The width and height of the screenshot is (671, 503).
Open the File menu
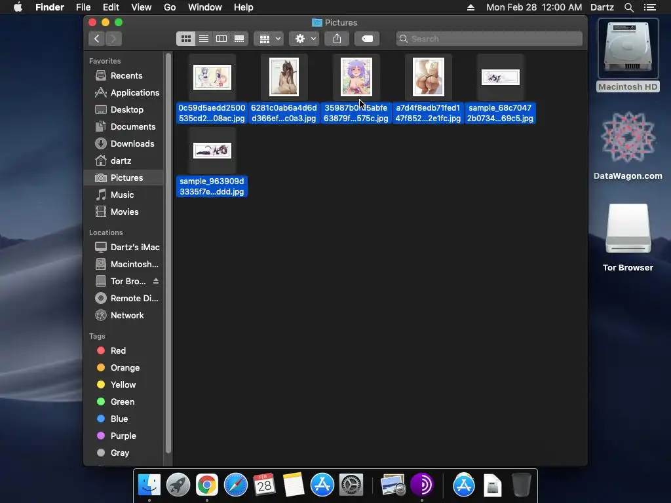click(83, 7)
